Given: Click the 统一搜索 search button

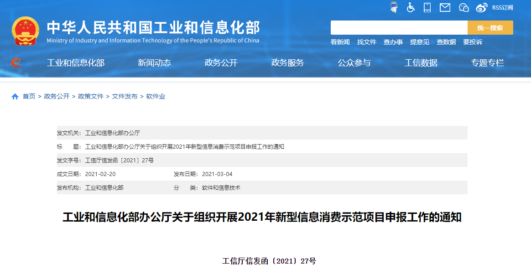Looking at the screenshot, I should (x=490, y=28).
